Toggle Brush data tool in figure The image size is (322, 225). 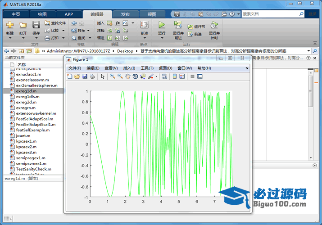pyautogui.click(x=150, y=76)
